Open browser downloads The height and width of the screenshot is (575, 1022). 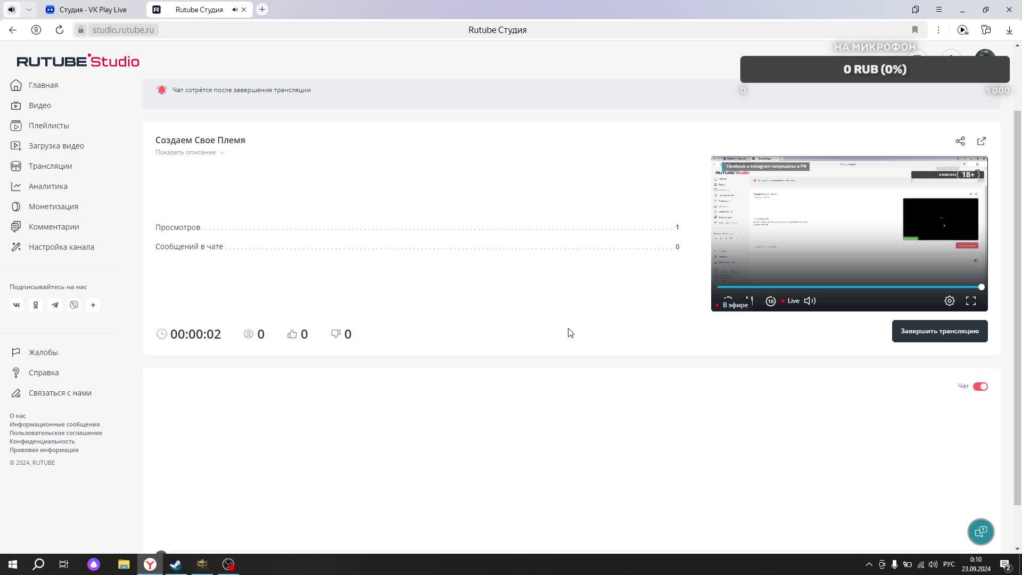1009,30
